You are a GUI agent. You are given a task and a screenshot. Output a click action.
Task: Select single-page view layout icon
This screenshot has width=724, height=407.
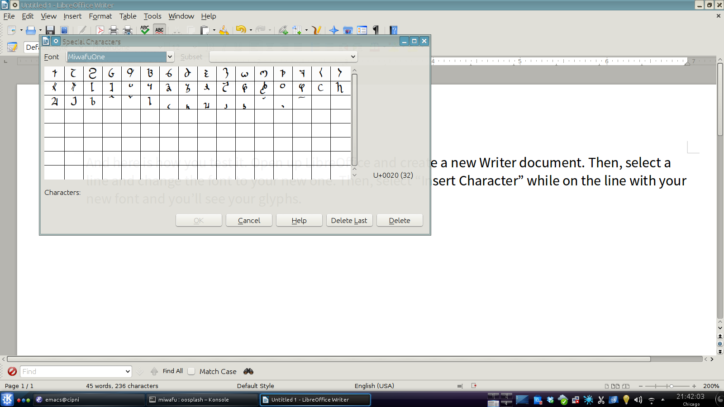pos(606,386)
